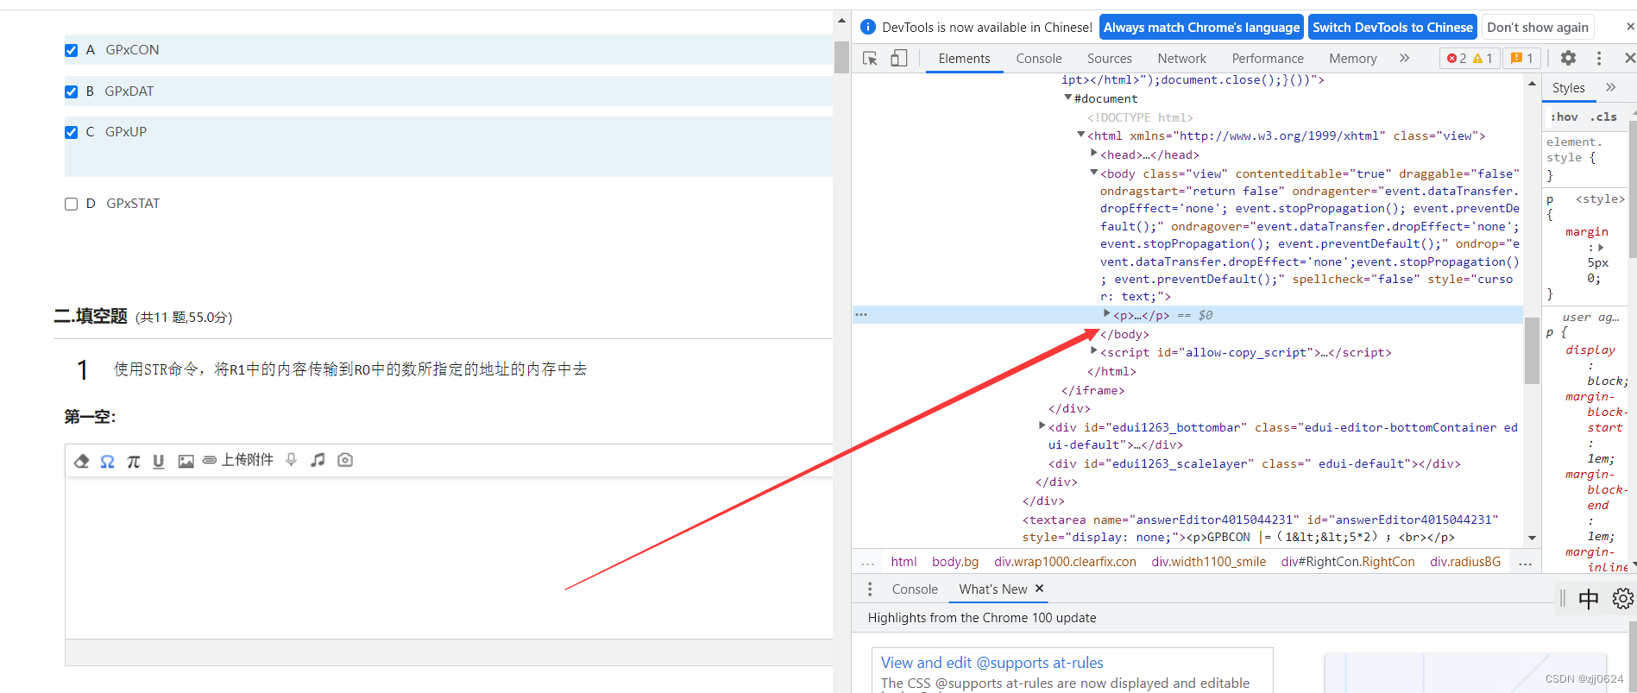Image resolution: width=1637 pixels, height=693 pixels.
Task: Click the red error count badge
Action: click(x=1457, y=58)
